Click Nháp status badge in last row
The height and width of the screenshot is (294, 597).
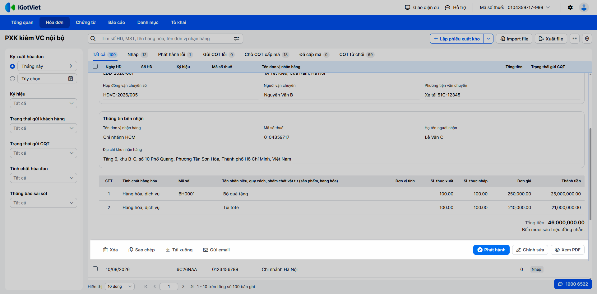[537, 269]
